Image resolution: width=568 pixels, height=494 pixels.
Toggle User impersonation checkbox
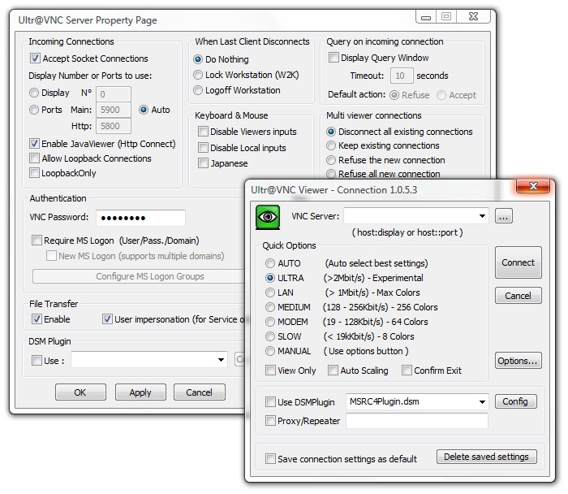tap(107, 319)
